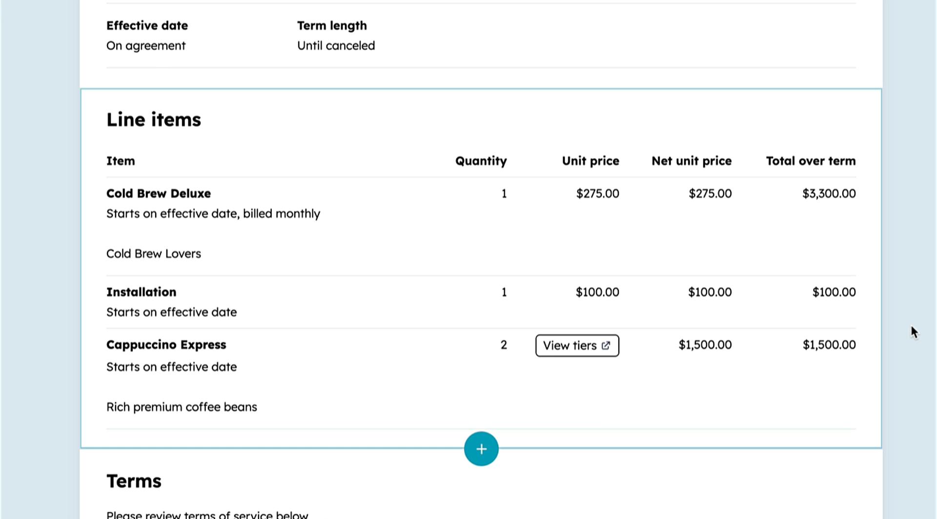
Task: Click the Cold Brew Deluxe item name
Action: (x=159, y=194)
